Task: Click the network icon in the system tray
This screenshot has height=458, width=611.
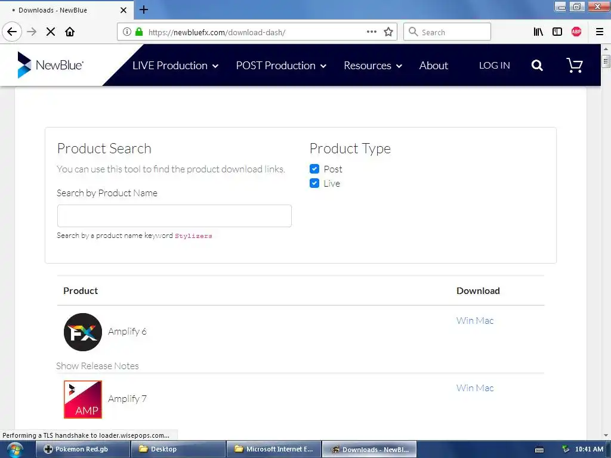Action: pyautogui.click(x=566, y=449)
